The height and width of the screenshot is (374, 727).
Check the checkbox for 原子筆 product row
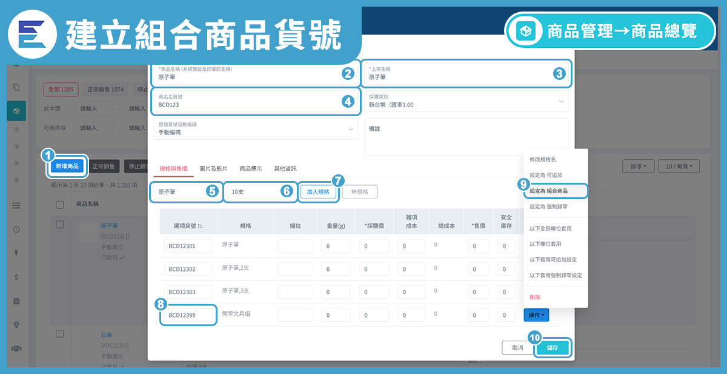tap(60, 225)
